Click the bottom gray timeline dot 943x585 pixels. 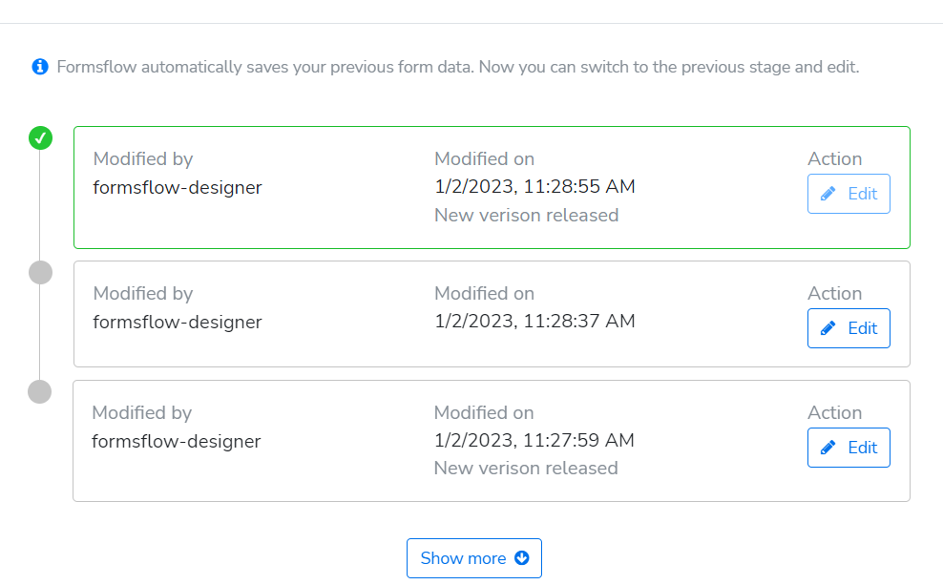click(40, 391)
